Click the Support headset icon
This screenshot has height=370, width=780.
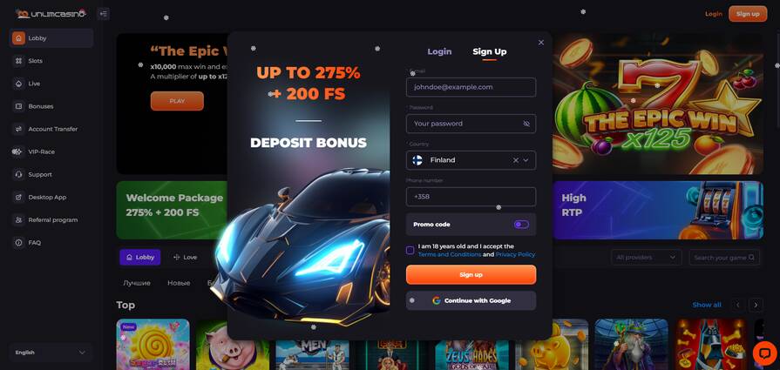click(19, 174)
